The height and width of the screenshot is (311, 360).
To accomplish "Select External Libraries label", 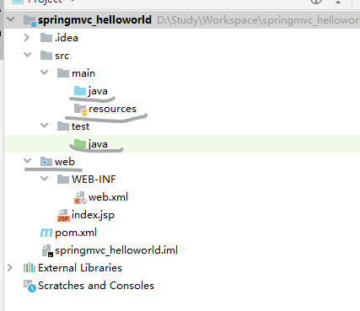I will tap(80, 268).
